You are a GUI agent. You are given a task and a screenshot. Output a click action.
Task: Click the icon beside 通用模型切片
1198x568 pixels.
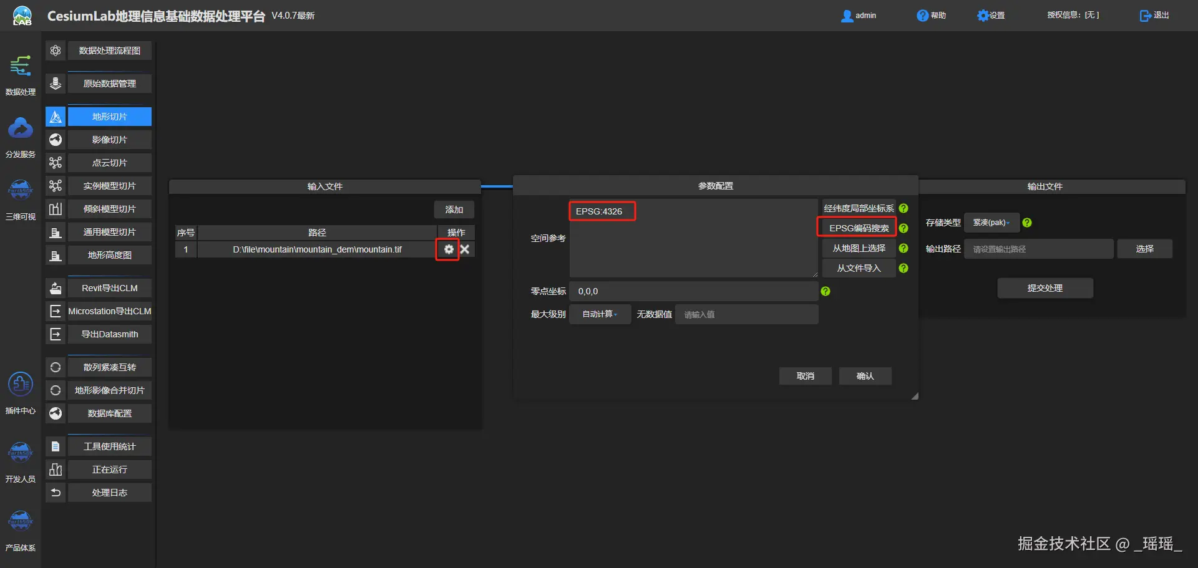[56, 232]
